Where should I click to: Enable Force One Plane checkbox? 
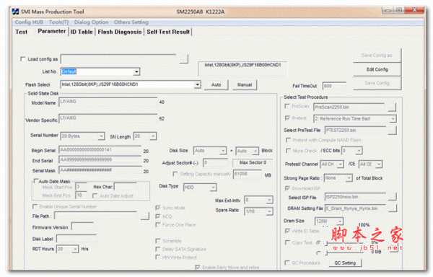pos(158,225)
